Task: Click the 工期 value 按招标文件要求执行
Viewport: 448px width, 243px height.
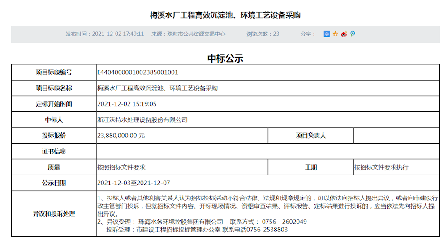Action: click(381, 167)
